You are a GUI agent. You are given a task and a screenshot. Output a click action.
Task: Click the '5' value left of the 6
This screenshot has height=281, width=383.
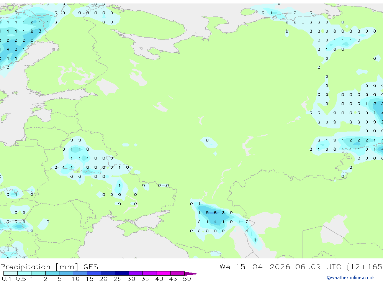[x=207, y=213]
